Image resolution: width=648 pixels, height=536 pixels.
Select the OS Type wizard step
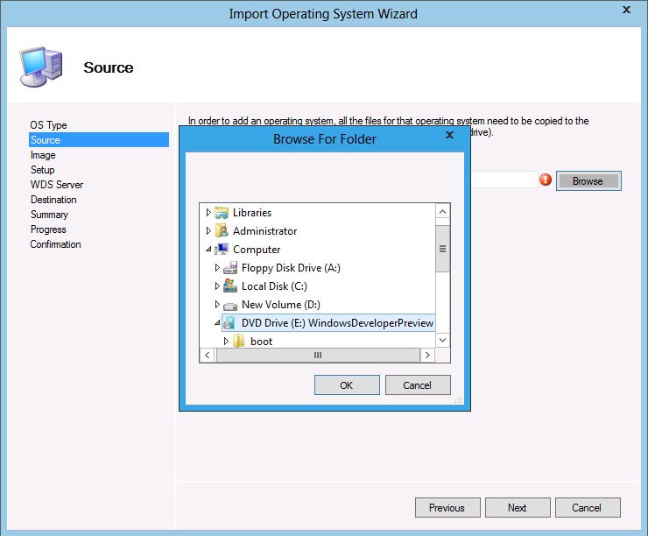click(x=48, y=125)
